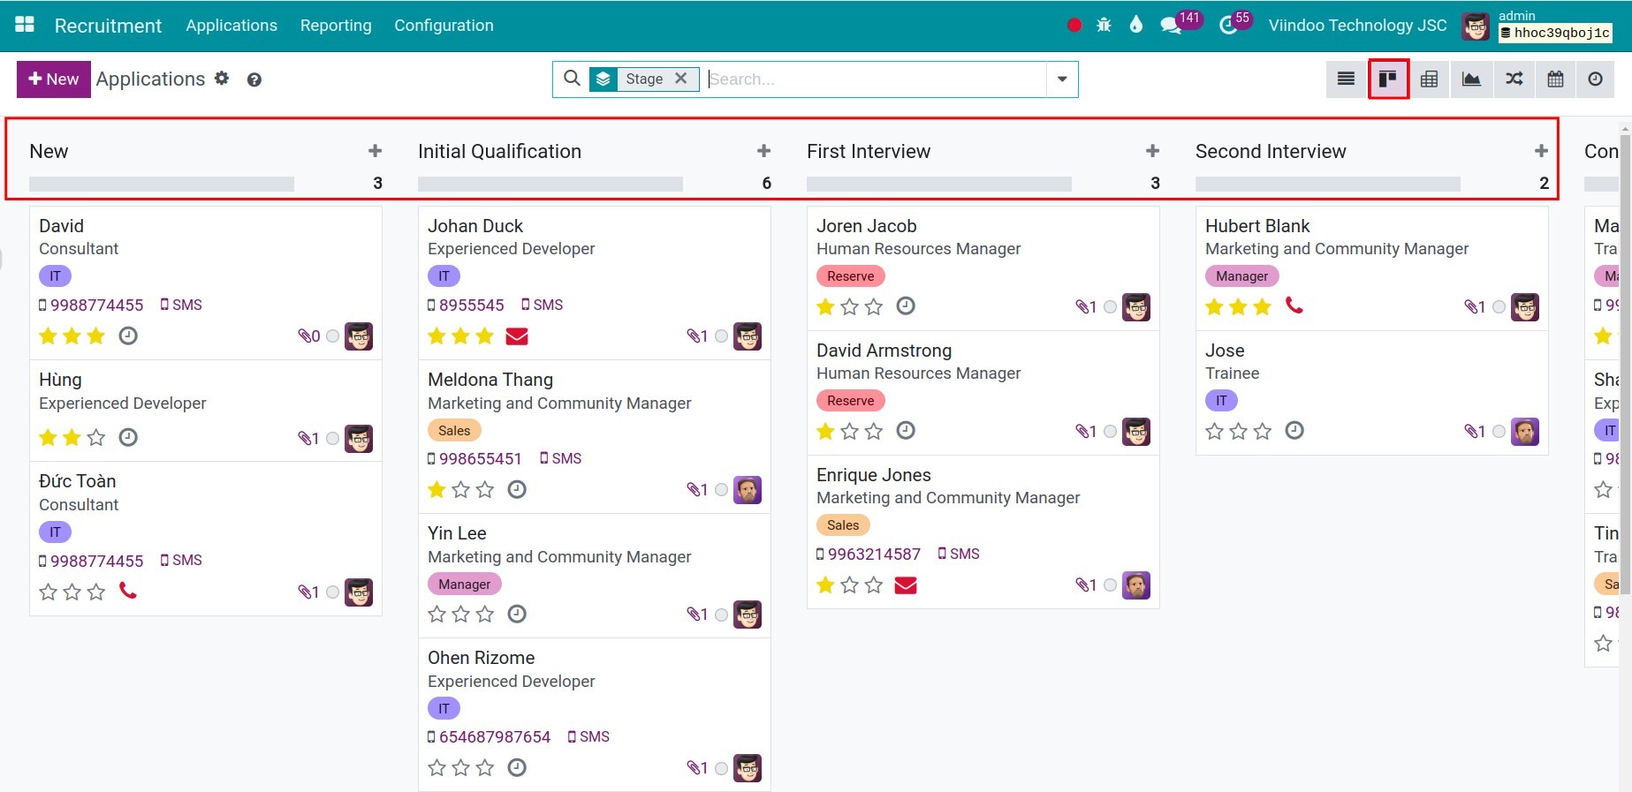Viewport: 1632px width, 792px height.
Task: Click the water drop icon in navbar
Action: [x=1136, y=25]
